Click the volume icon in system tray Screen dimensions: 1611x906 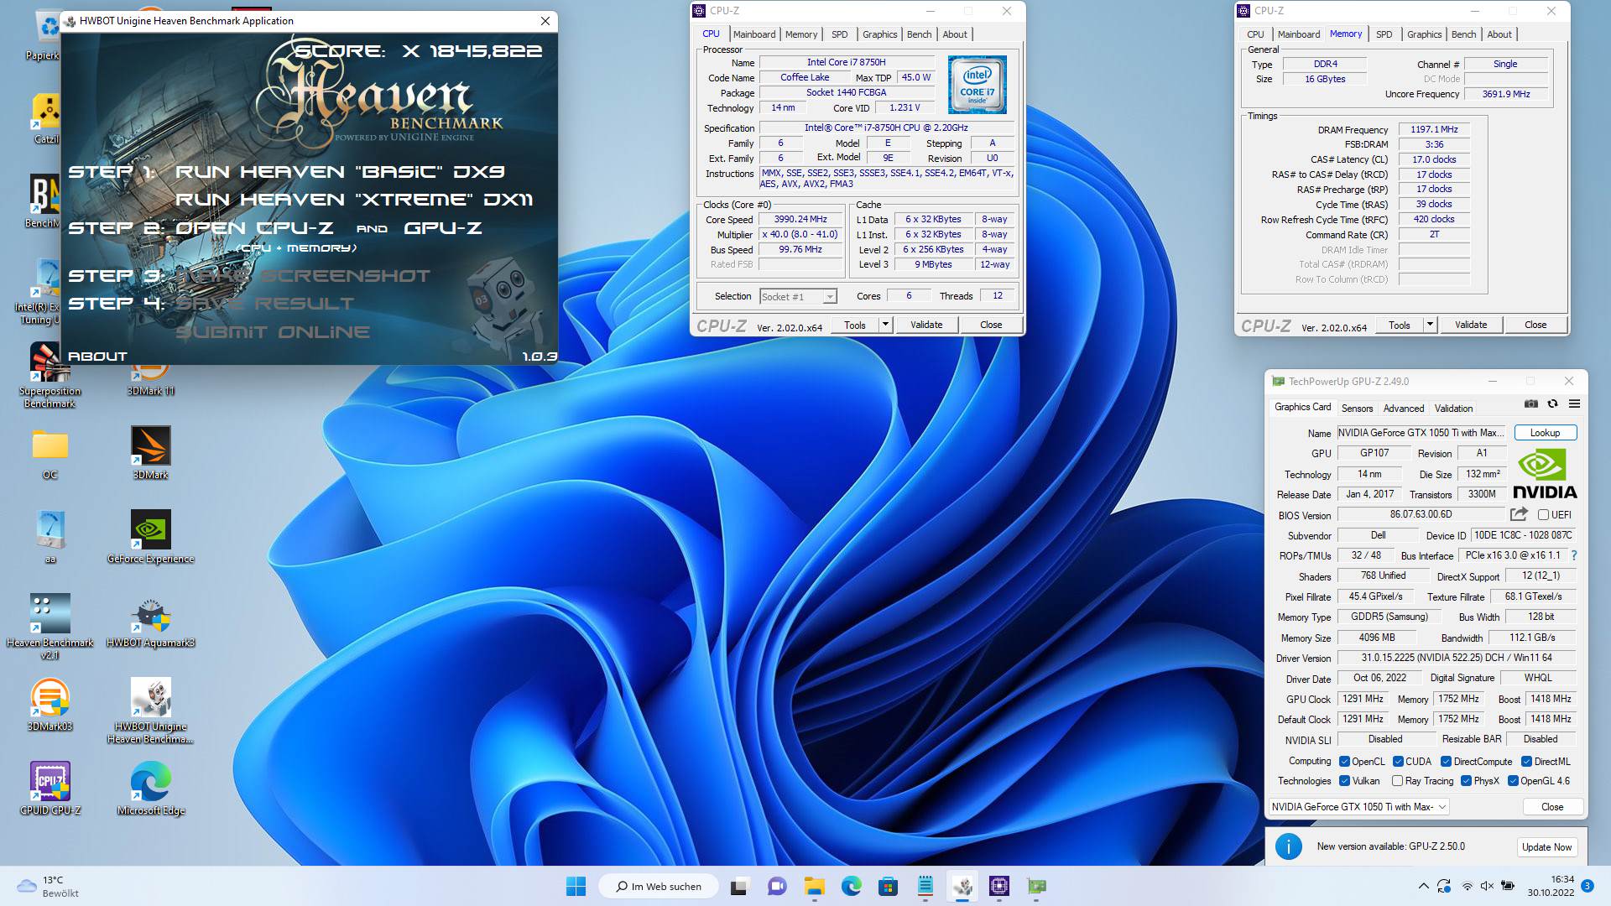pyautogui.click(x=1487, y=886)
